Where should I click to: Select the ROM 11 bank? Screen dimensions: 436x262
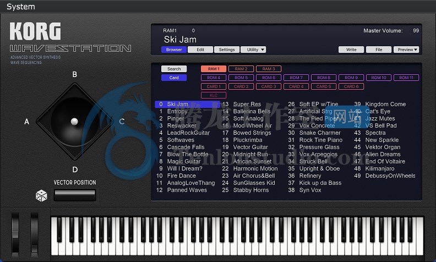(406, 78)
